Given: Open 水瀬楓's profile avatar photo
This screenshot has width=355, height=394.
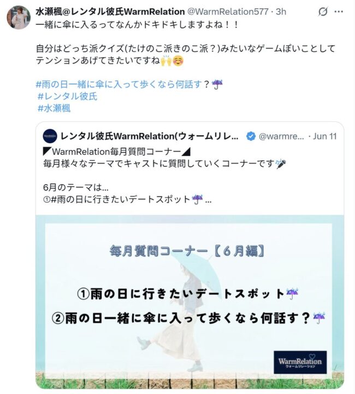Looking at the screenshot, I should pyautogui.click(x=19, y=18).
